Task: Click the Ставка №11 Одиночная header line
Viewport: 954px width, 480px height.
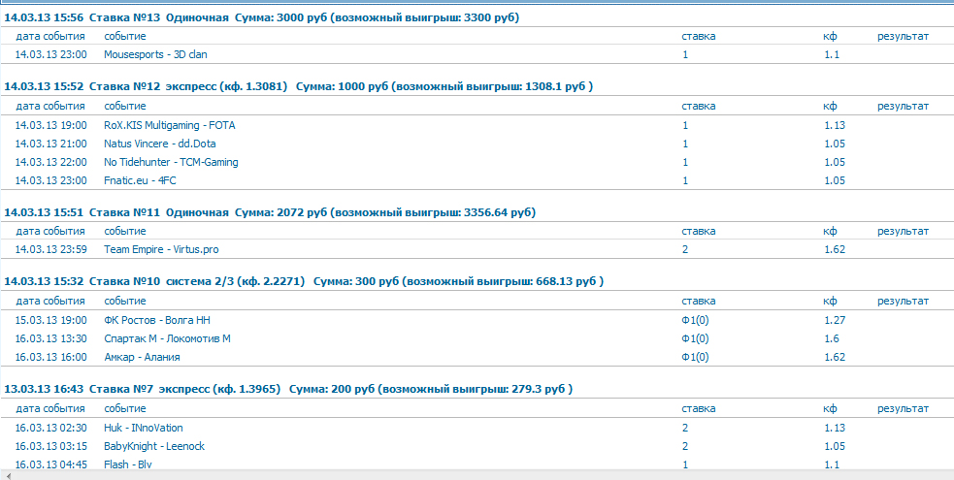Action: (270, 212)
